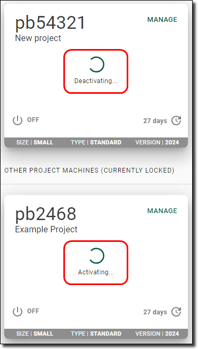The height and width of the screenshot is (349, 198).
Task: Click the clock renew icon on pb54321
Action: click(x=176, y=120)
